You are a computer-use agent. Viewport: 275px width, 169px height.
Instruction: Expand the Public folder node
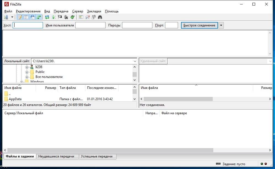click(27, 72)
